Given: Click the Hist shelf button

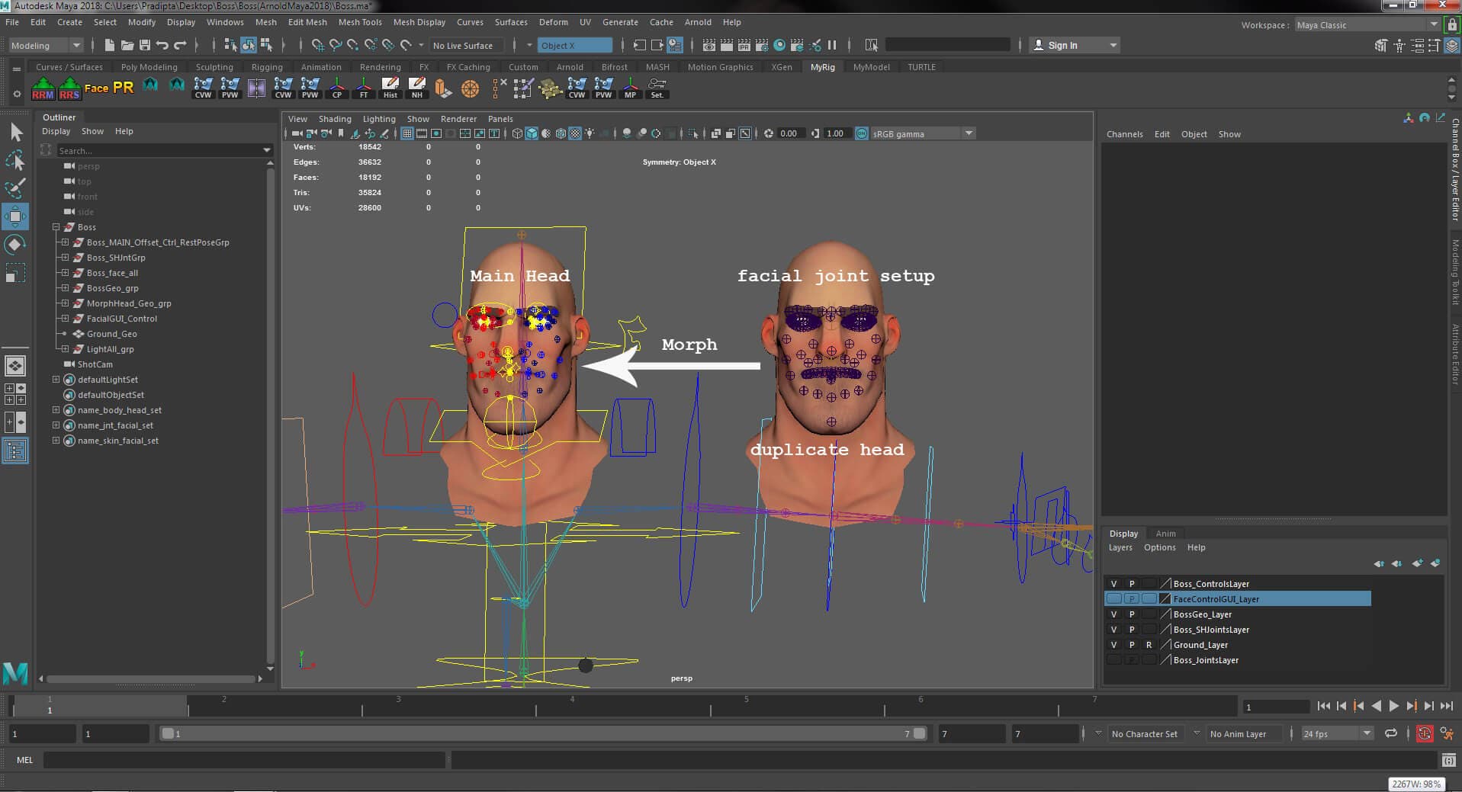Looking at the screenshot, I should (x=390, y=88).
